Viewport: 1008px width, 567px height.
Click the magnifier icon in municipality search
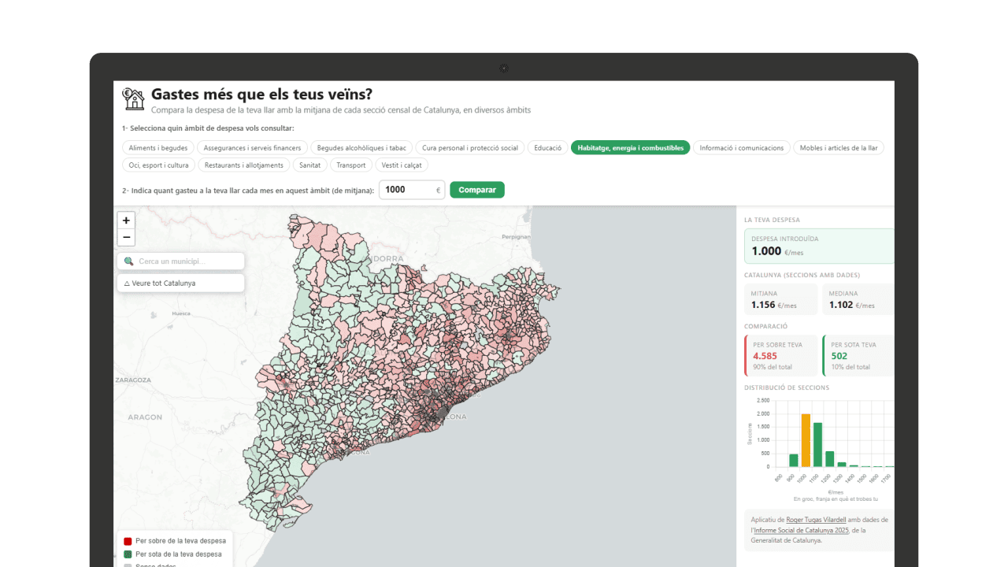(129, 261)
